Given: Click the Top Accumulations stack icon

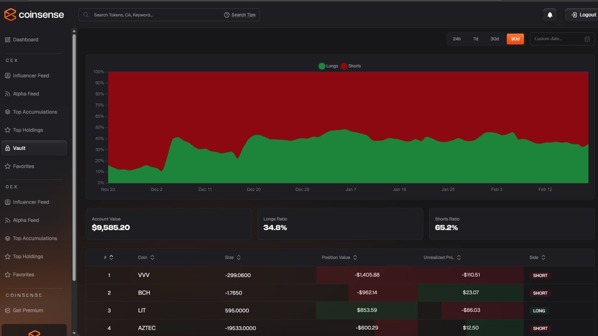Looking at the screenshot, I should coord(7,112).
